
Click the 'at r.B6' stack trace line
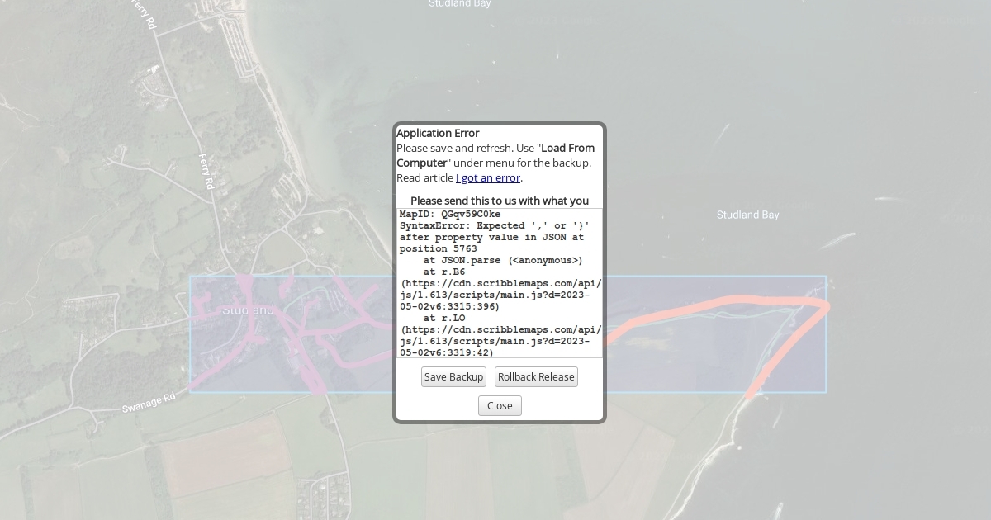(x=443, y=272)
